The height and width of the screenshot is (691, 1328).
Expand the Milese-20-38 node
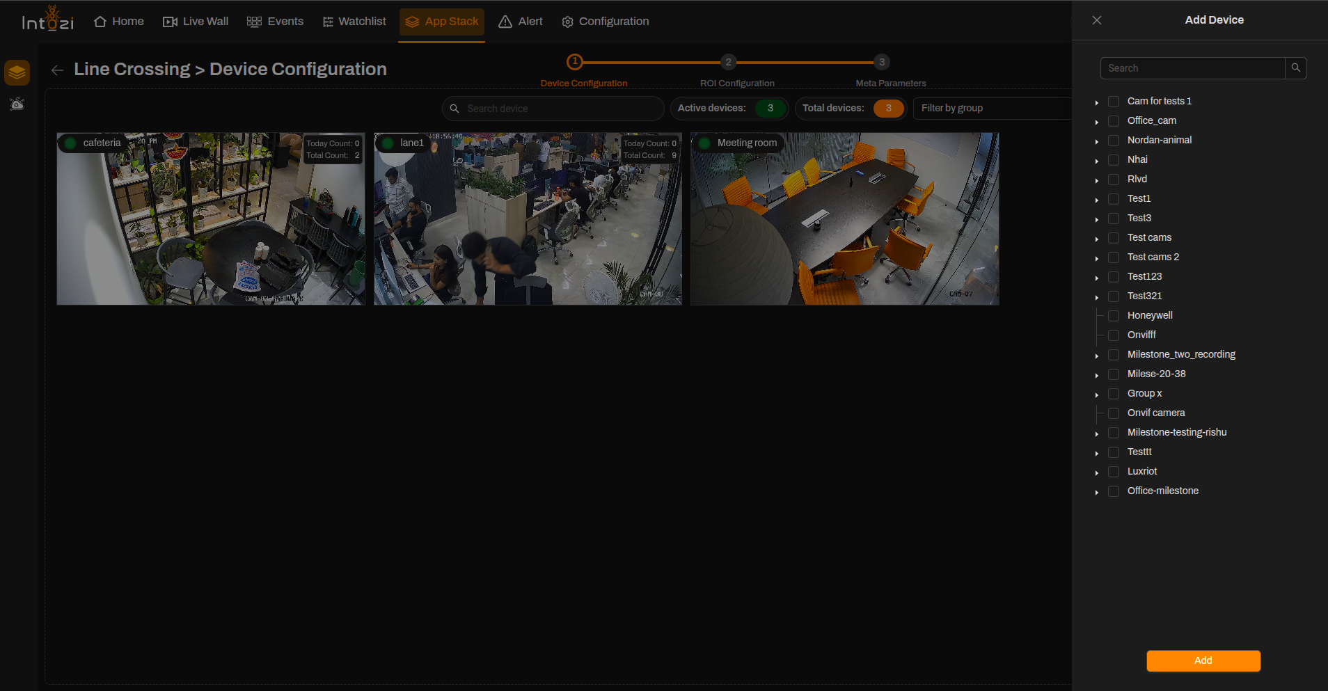[x=1097, y=375]
